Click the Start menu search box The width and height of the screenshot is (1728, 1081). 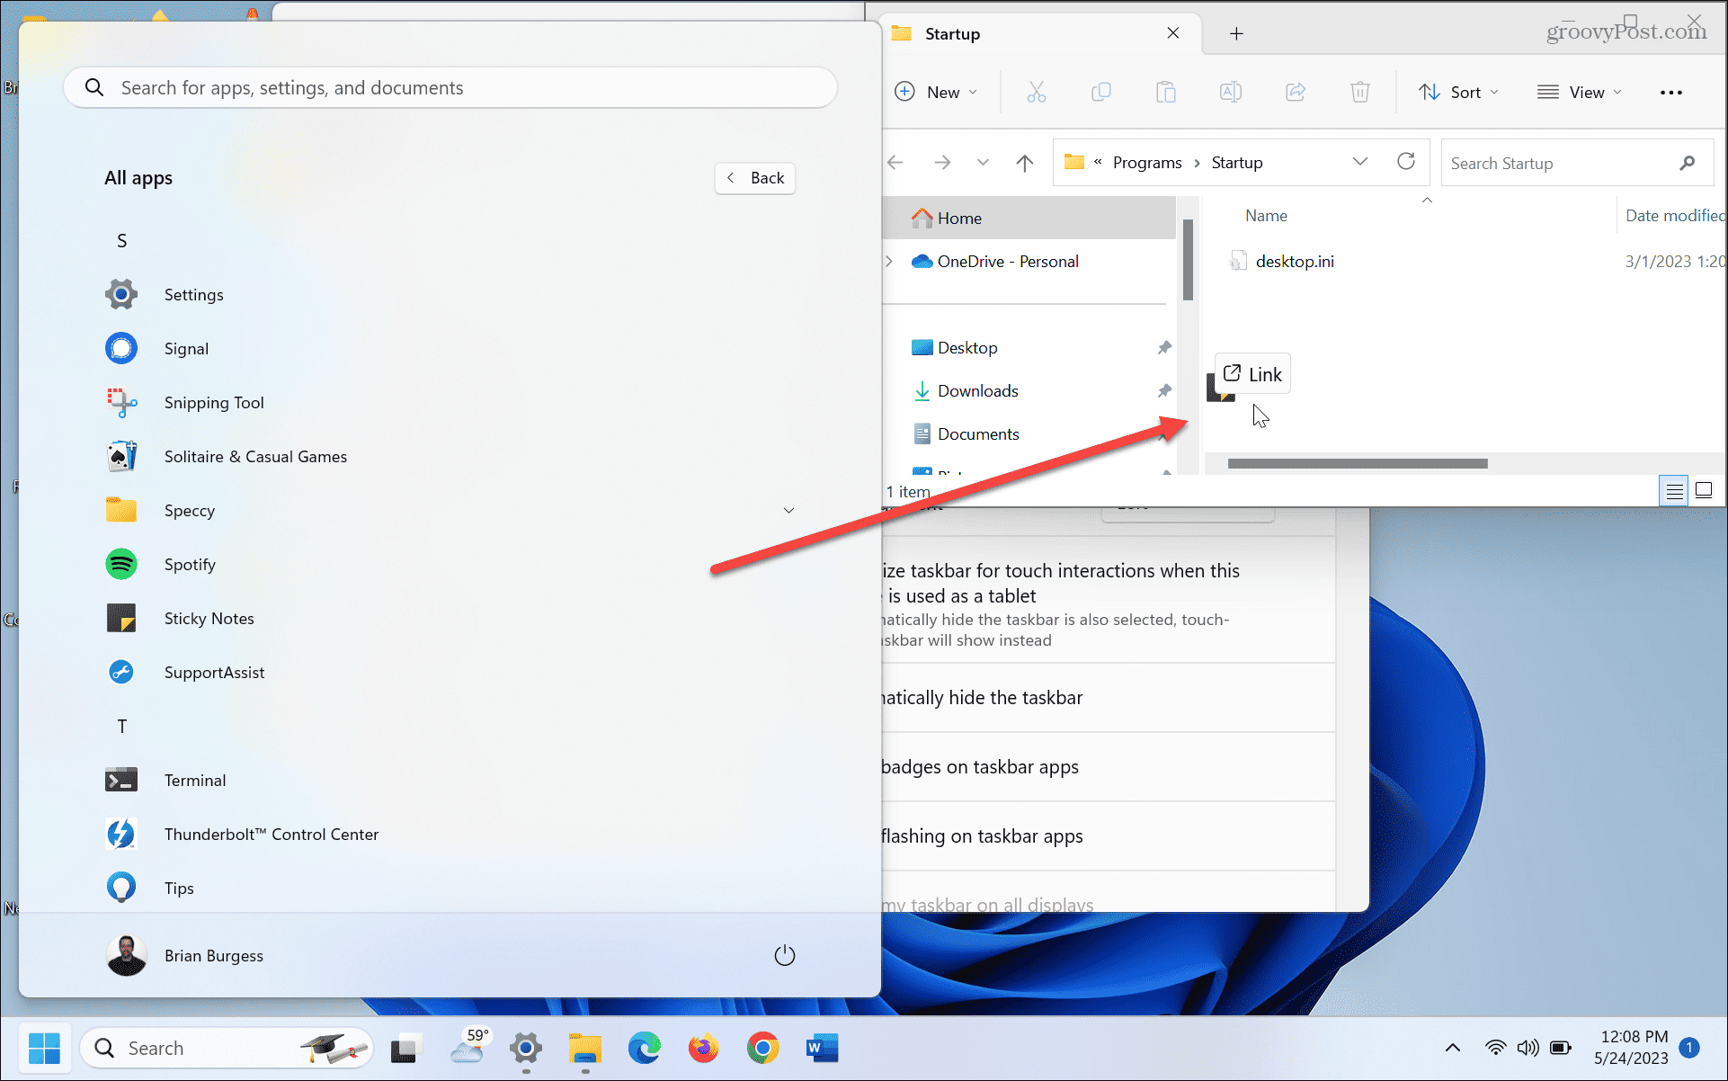coord(450,88)
